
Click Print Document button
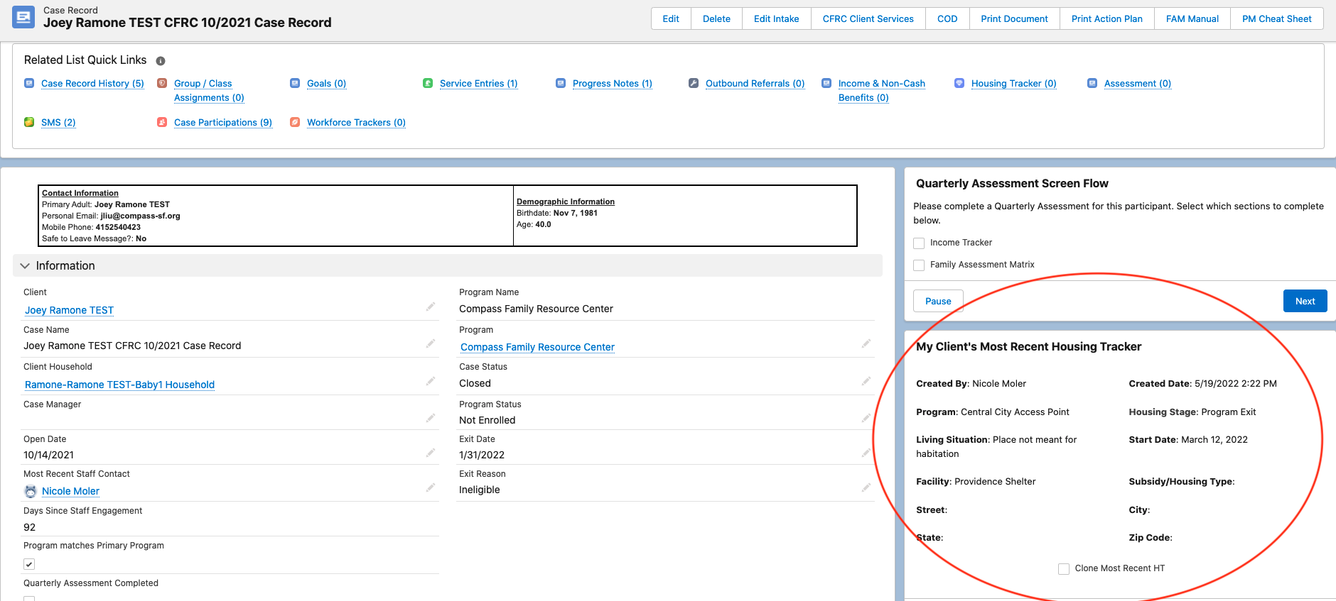(1015, 18)
